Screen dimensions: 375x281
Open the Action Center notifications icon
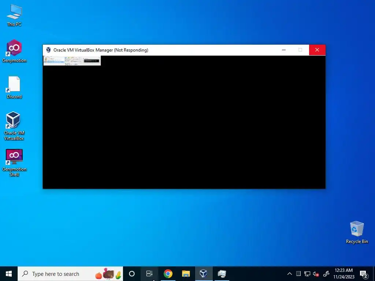(x=364, y=274)
